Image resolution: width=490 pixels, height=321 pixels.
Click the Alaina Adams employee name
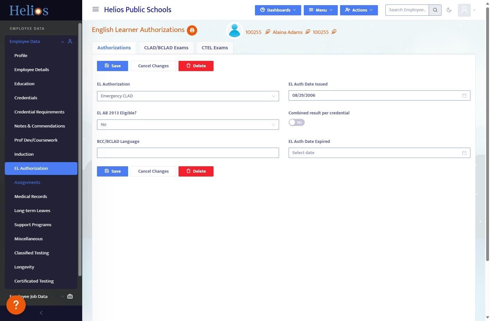tap(287, 32)
